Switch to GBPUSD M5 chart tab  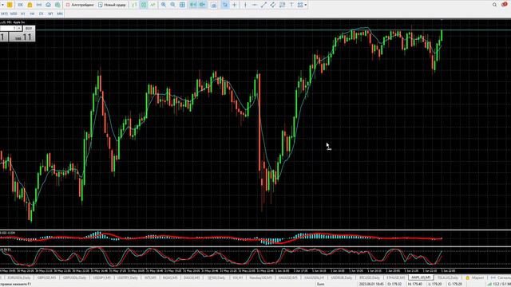(x=46, y=277)
